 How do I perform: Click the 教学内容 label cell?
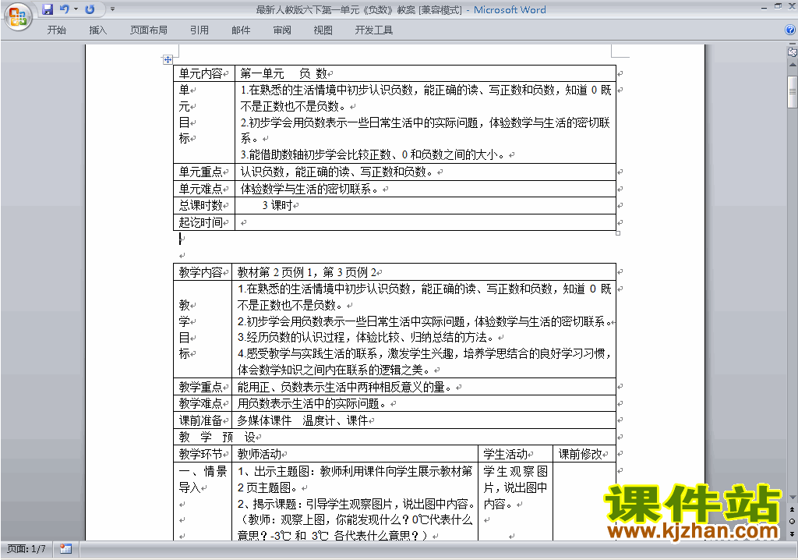click(203, 272)
